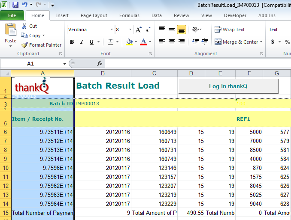Select column C header

(x=154, y=73)
